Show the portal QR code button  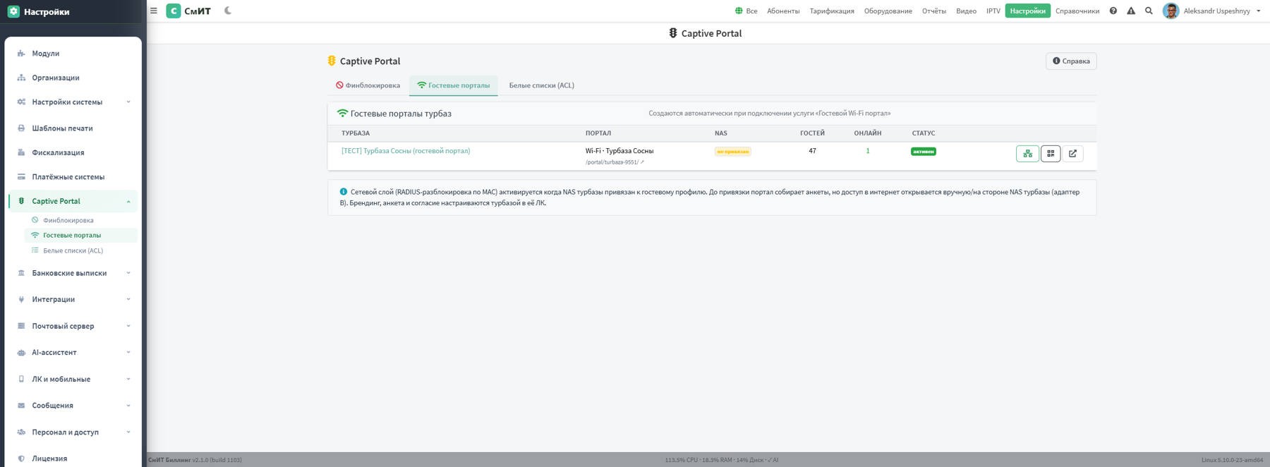click(x=1051, y=153)
